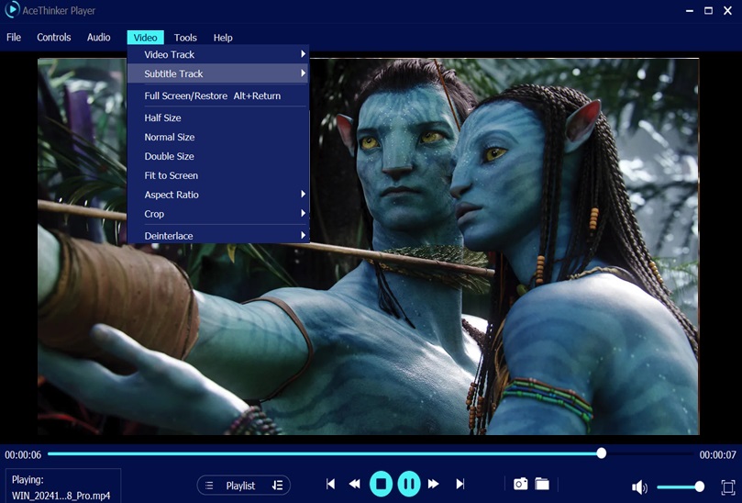
Task: Open the Tools menu
Action: point(185,38)
